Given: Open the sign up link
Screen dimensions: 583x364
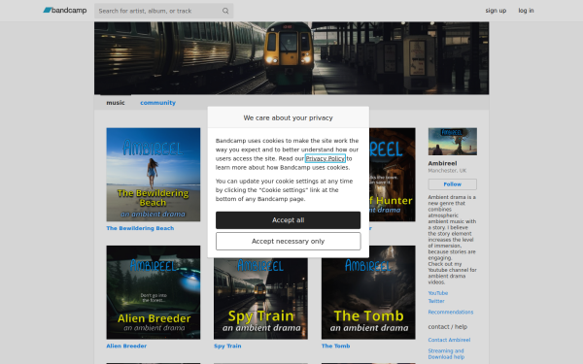Looking at the screenshot, I should coord(496,11).
